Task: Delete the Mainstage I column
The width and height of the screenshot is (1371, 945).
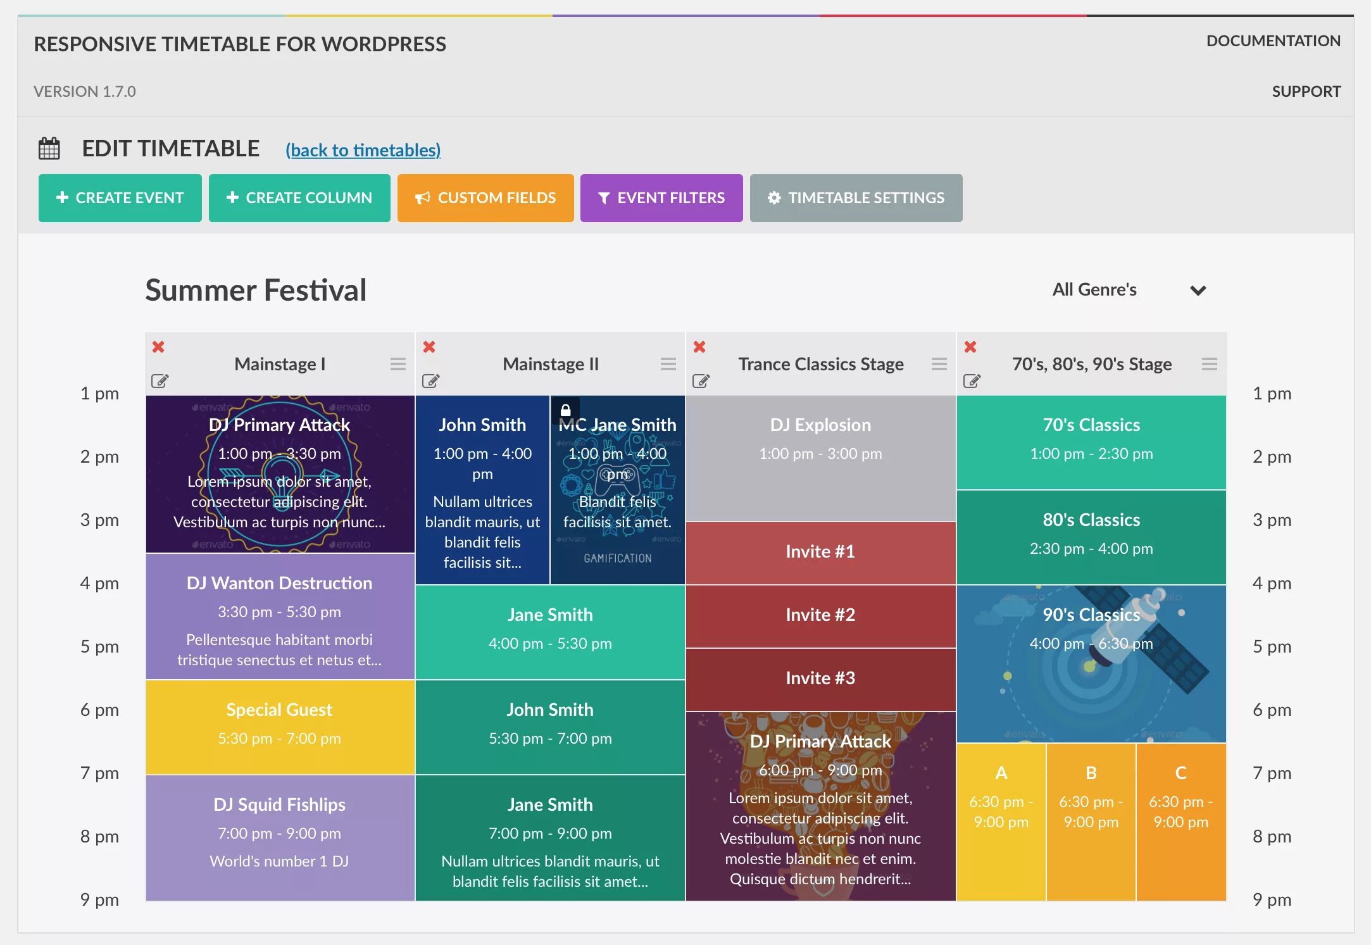Action: point(158,347)
